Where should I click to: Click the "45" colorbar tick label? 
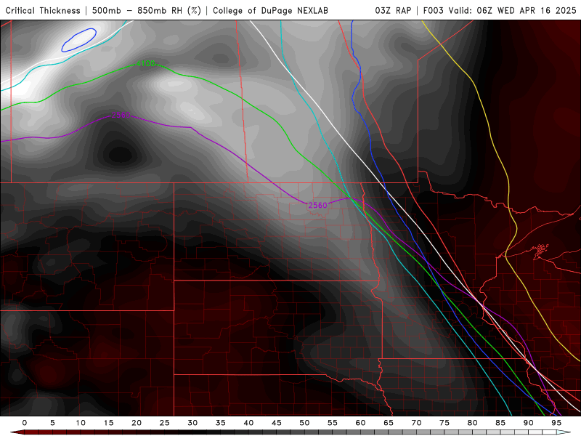click(x=277, y=423)
